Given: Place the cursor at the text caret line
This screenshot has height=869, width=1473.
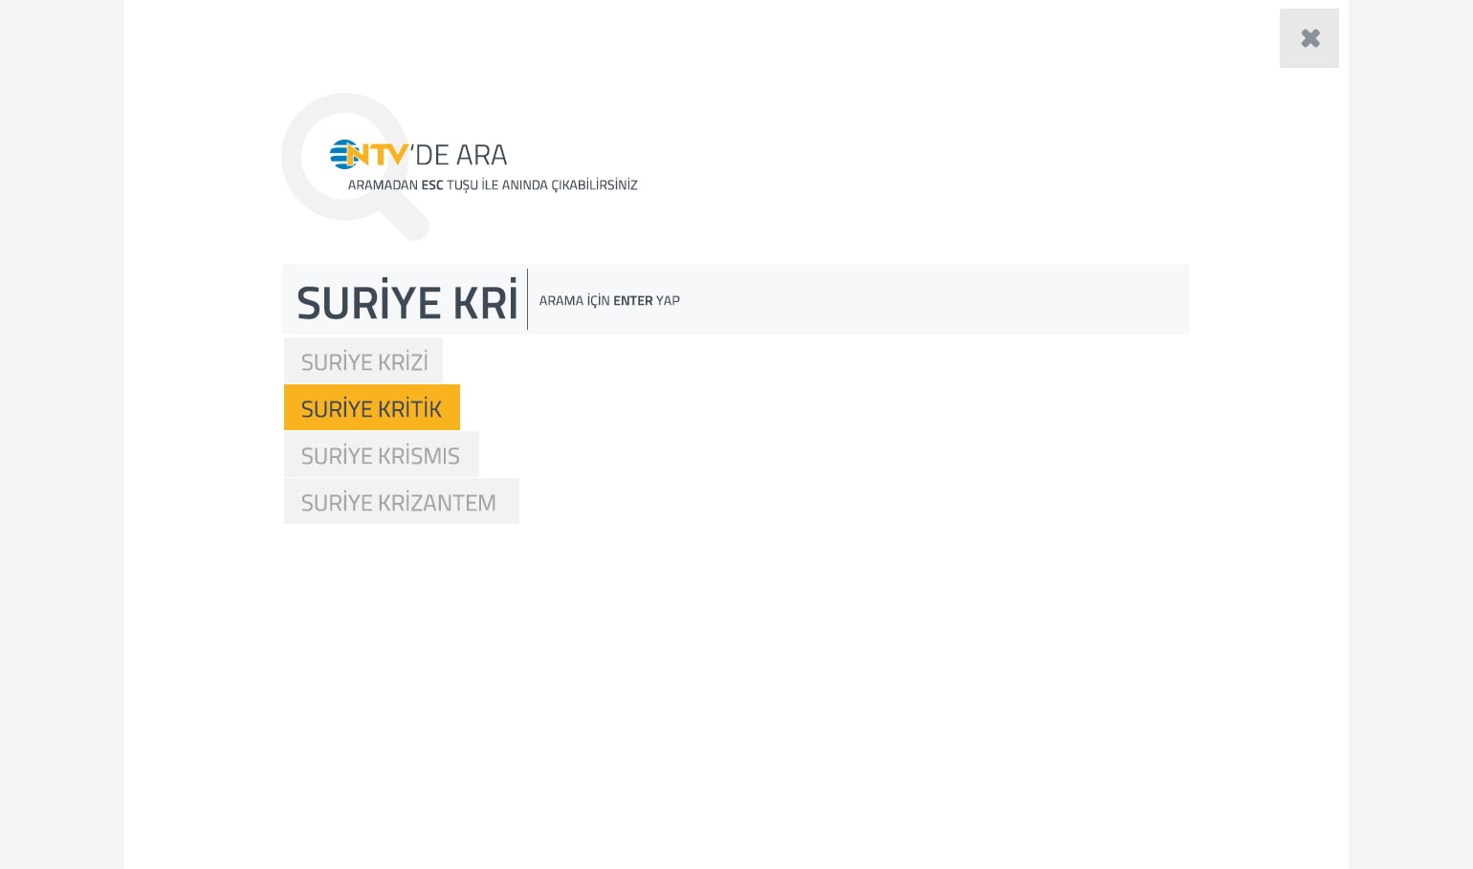Looking at the screenshot, I should tap(527, 299).
